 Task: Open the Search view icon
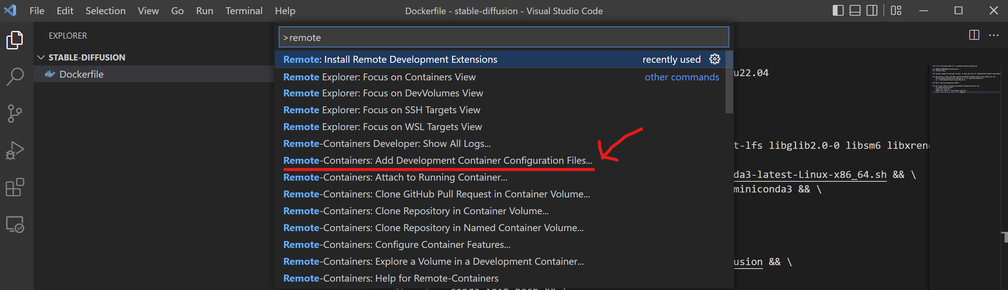click(15, 77)
